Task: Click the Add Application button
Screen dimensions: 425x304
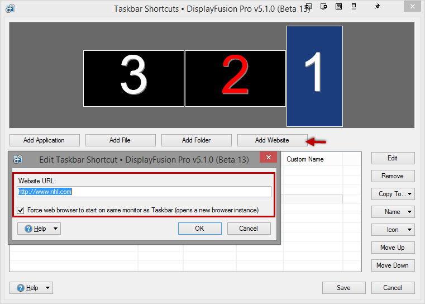Action: click(x=44, y=140)
